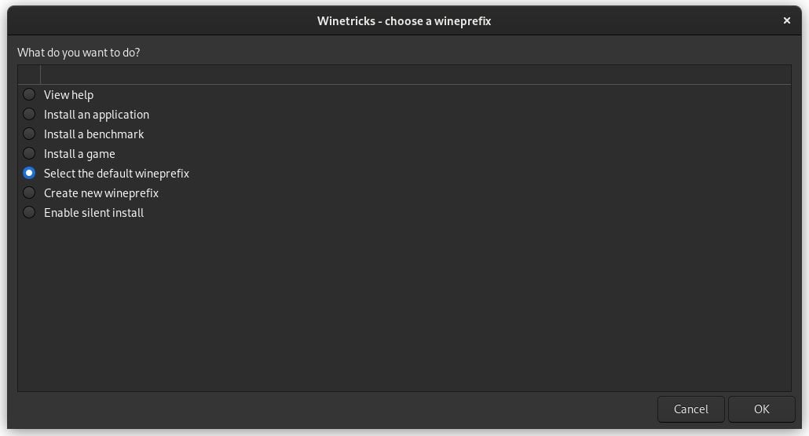This screenshot has height=436, width=809.
Task: Pick the Install a benchmark radio button
Action: [29, 134]
